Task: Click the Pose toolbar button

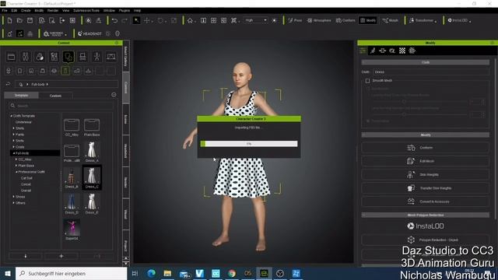Action: click(295, 20)
